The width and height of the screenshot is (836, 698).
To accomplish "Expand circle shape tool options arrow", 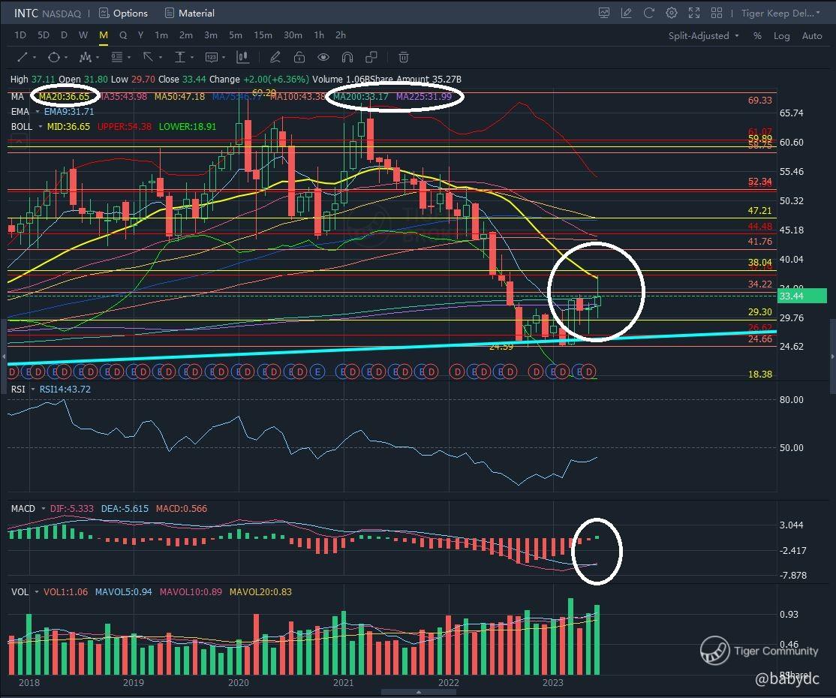I will 66,58.
